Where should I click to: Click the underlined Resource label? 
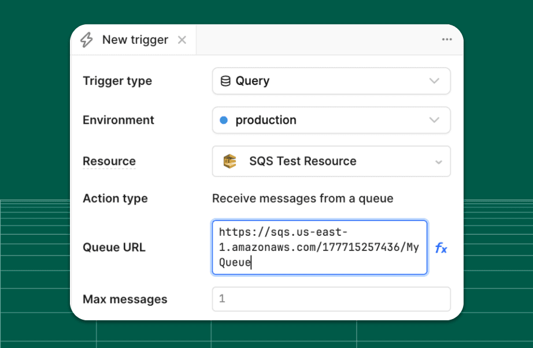(109, 161)
